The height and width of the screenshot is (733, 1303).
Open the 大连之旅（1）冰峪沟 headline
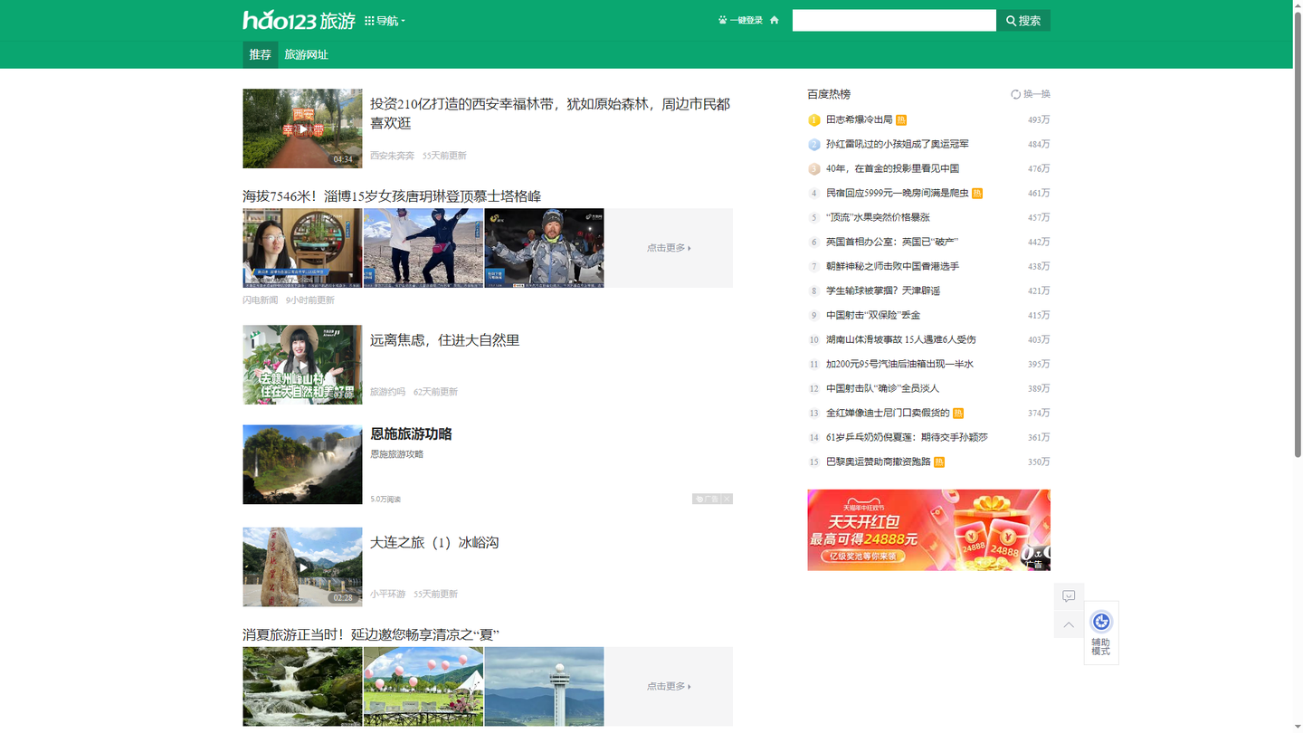pos(434,543)
